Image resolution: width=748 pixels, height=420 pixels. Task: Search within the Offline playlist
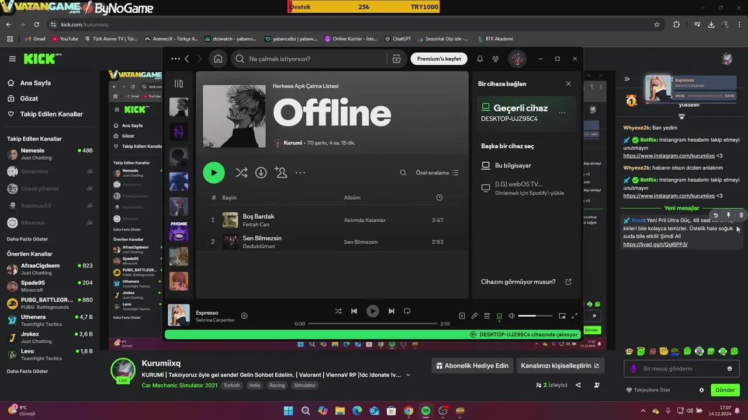(403, 173)
